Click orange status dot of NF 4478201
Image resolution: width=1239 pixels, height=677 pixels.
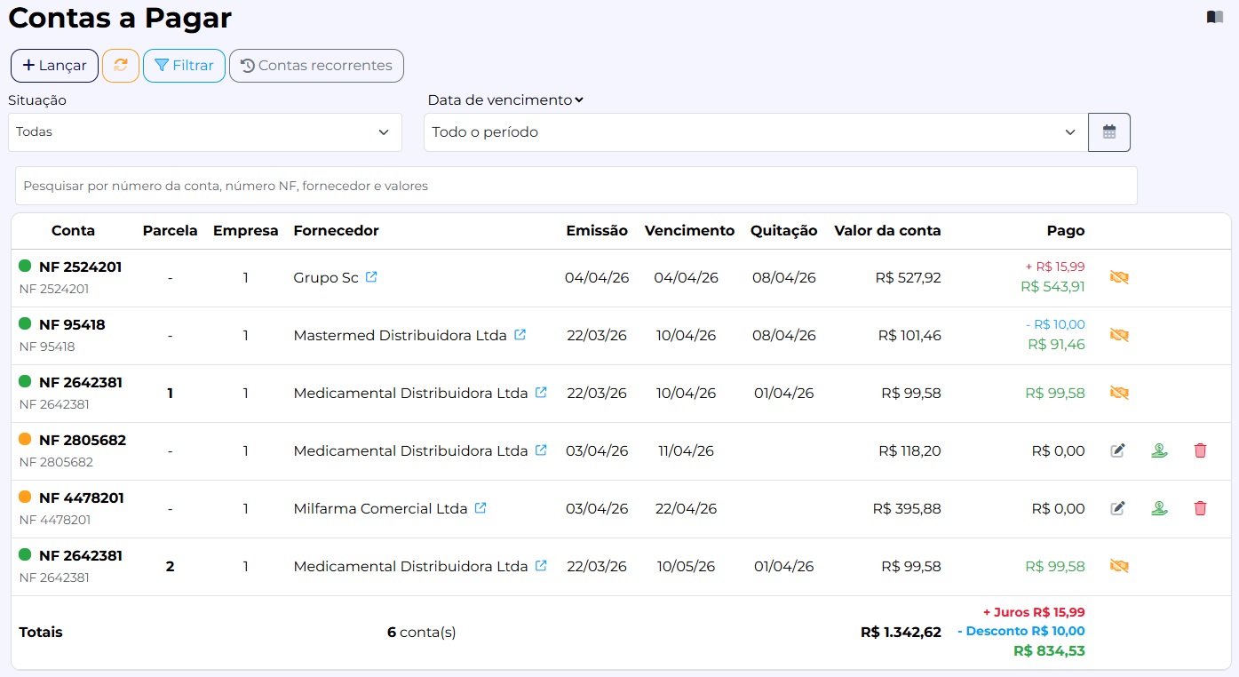coord(25,497)
